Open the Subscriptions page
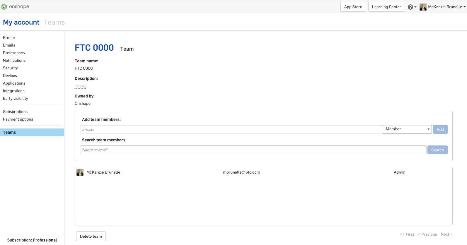 click(15, 112)
